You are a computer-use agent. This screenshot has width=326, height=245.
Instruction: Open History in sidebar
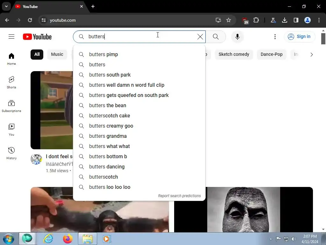click(11, 153)
